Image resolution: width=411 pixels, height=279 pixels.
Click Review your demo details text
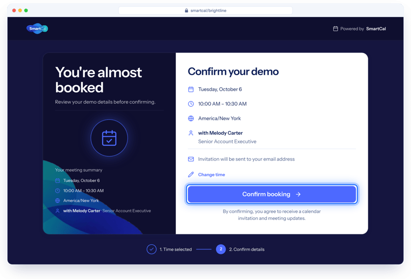[x=105, y=102]
